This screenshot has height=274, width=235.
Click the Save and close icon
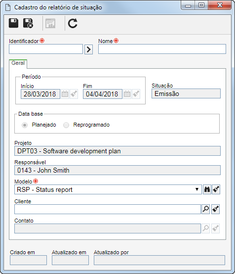tap(28, 23)
